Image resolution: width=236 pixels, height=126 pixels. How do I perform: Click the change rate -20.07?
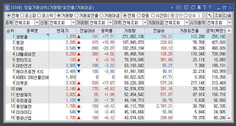click(x=108, y=48)
